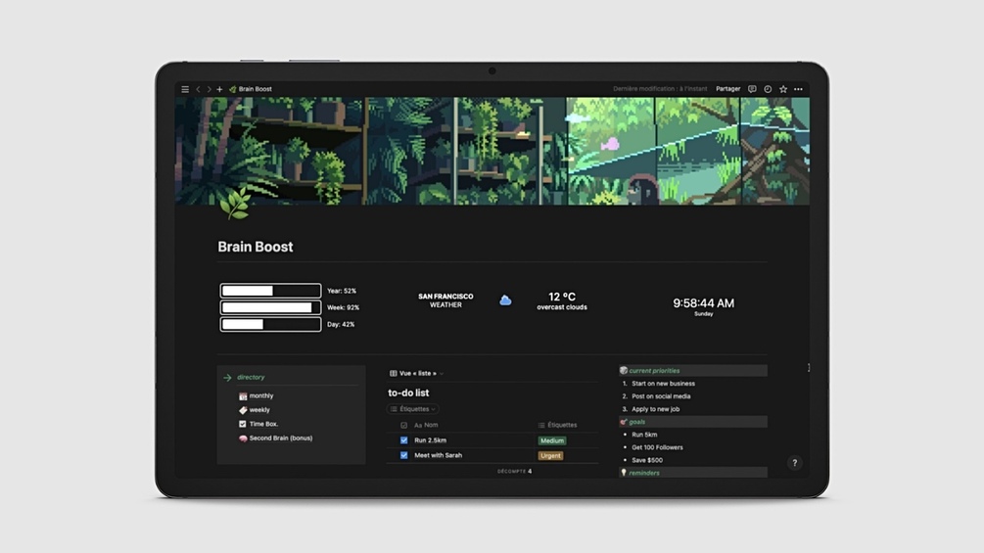Open the page history clock icon
984x553 pixels.
(x=768, y=89)
